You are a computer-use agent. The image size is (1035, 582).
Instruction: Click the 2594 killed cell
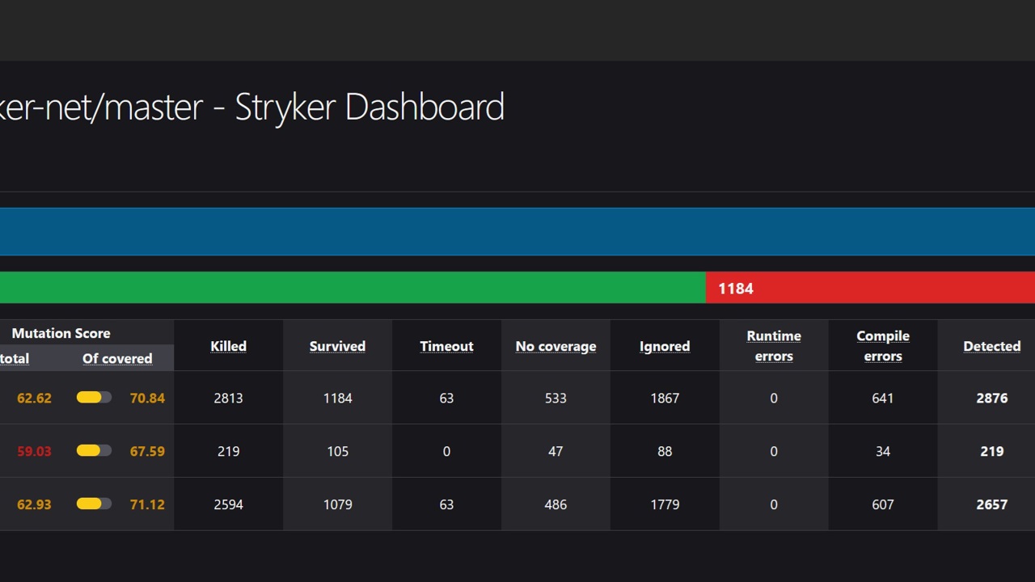[228, 504]
